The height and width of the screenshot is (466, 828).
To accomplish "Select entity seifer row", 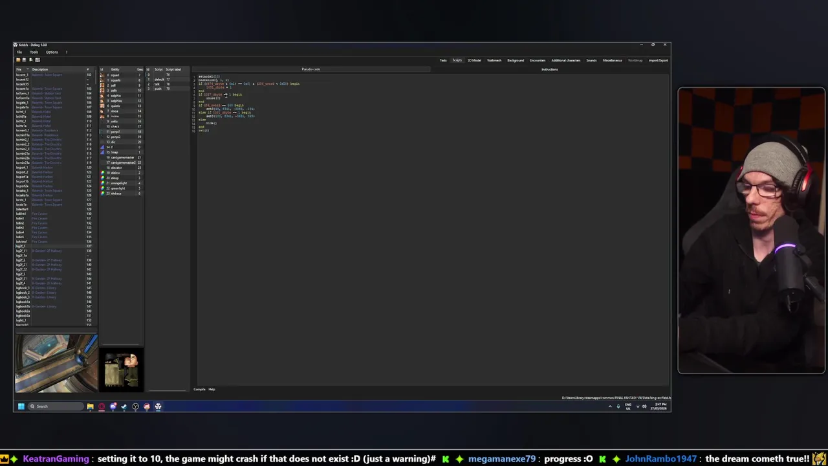I will pyautogui.click(x=121, y=122).
